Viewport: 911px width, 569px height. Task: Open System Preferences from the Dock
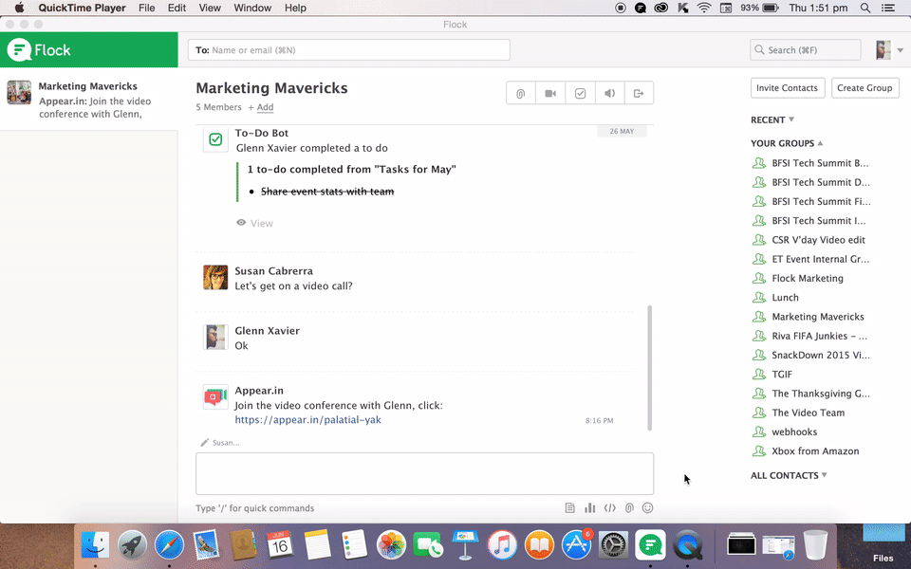[613, 546]
